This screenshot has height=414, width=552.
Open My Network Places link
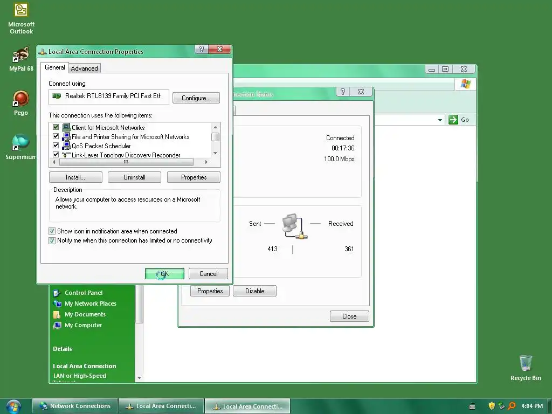(x=91, y=303)
